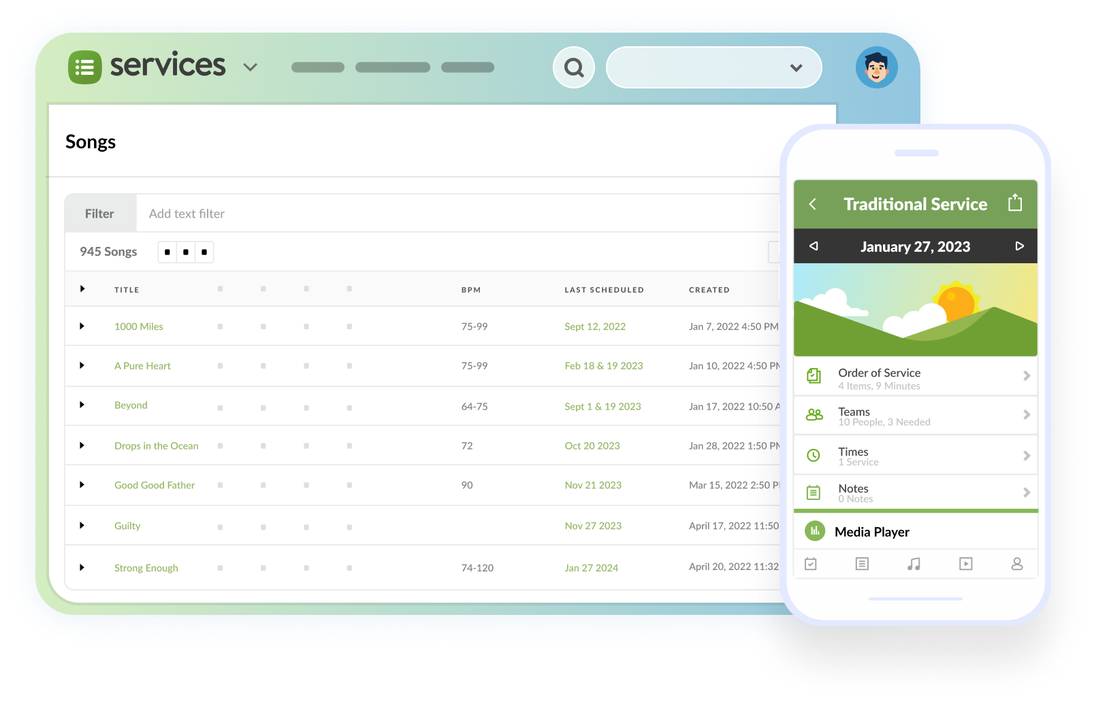Screen dimensions: 1094x704
Task: Tap the share icon on Traditional Service header
Action: coord(1014,203)
